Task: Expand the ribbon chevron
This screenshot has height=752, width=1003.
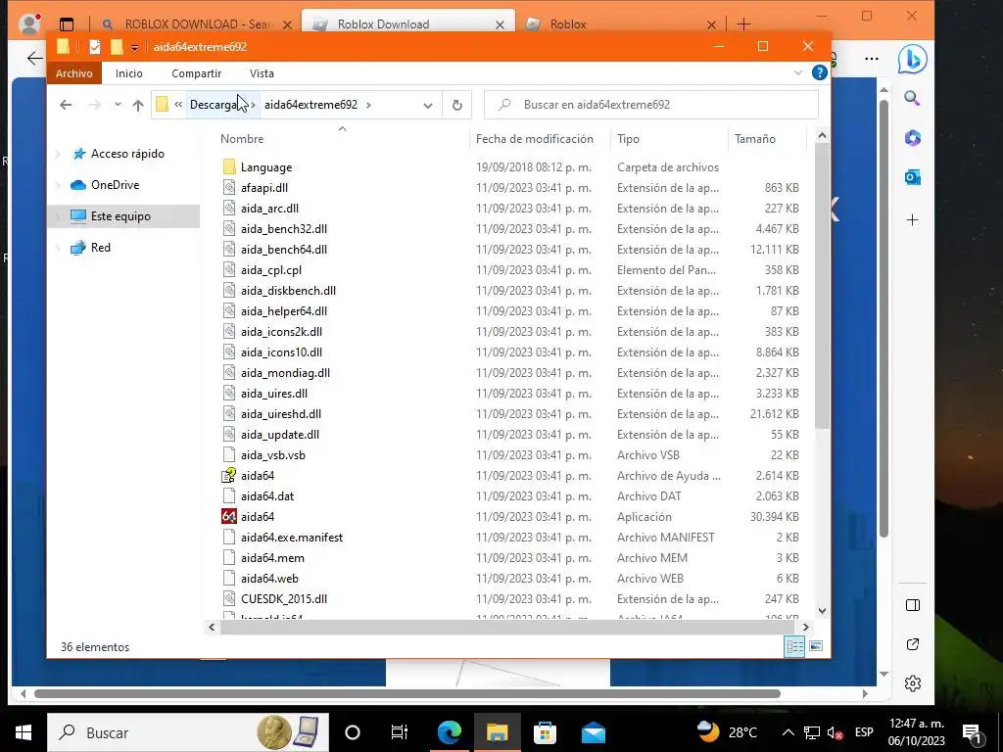Action: [x=798, y=72]
